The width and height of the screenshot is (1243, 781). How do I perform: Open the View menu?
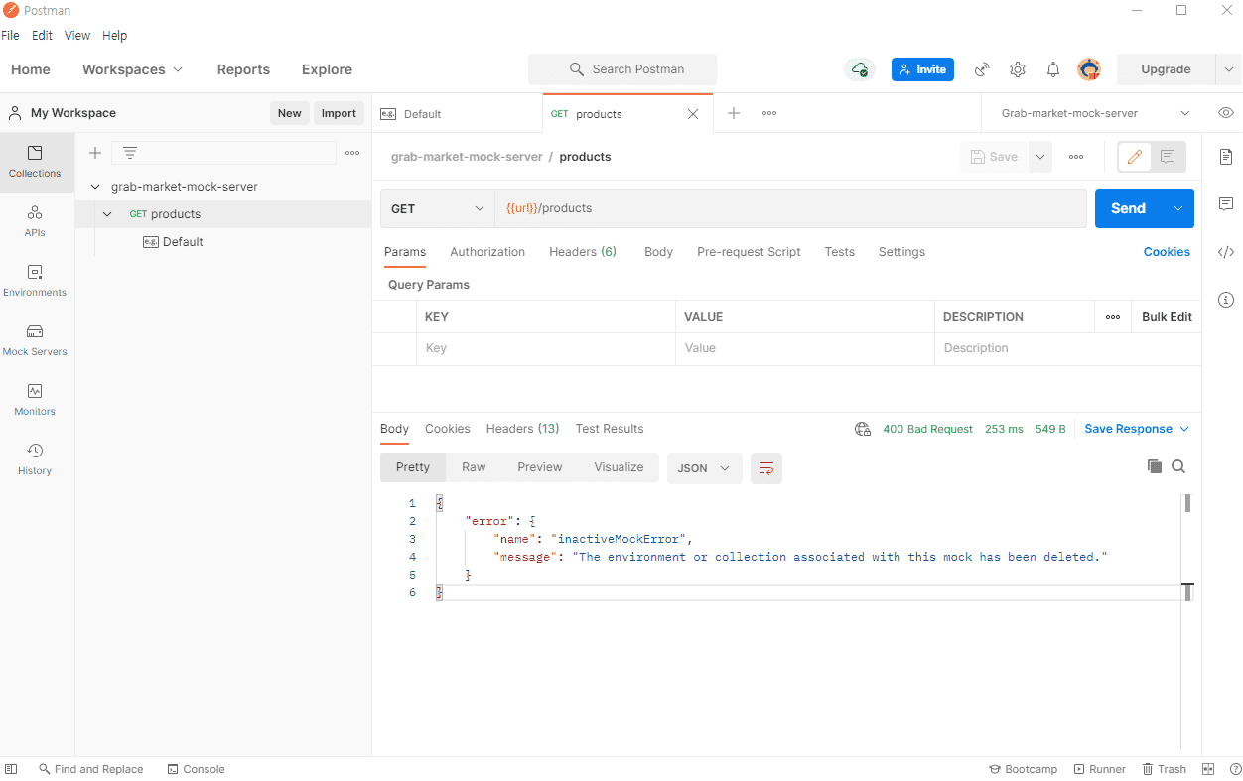point(77,35)
